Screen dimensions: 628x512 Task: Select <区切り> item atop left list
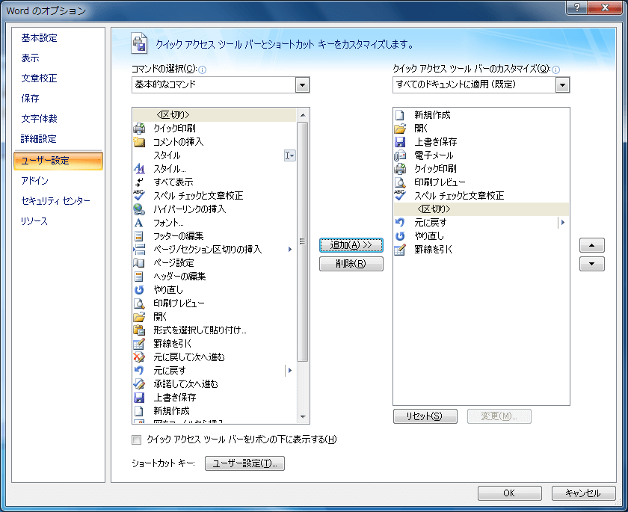(215, 115)
